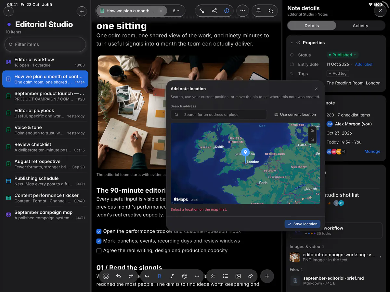Viewport: 390px width, 292px height.
Task: Save the note location
Action: [x=302, y=224]
